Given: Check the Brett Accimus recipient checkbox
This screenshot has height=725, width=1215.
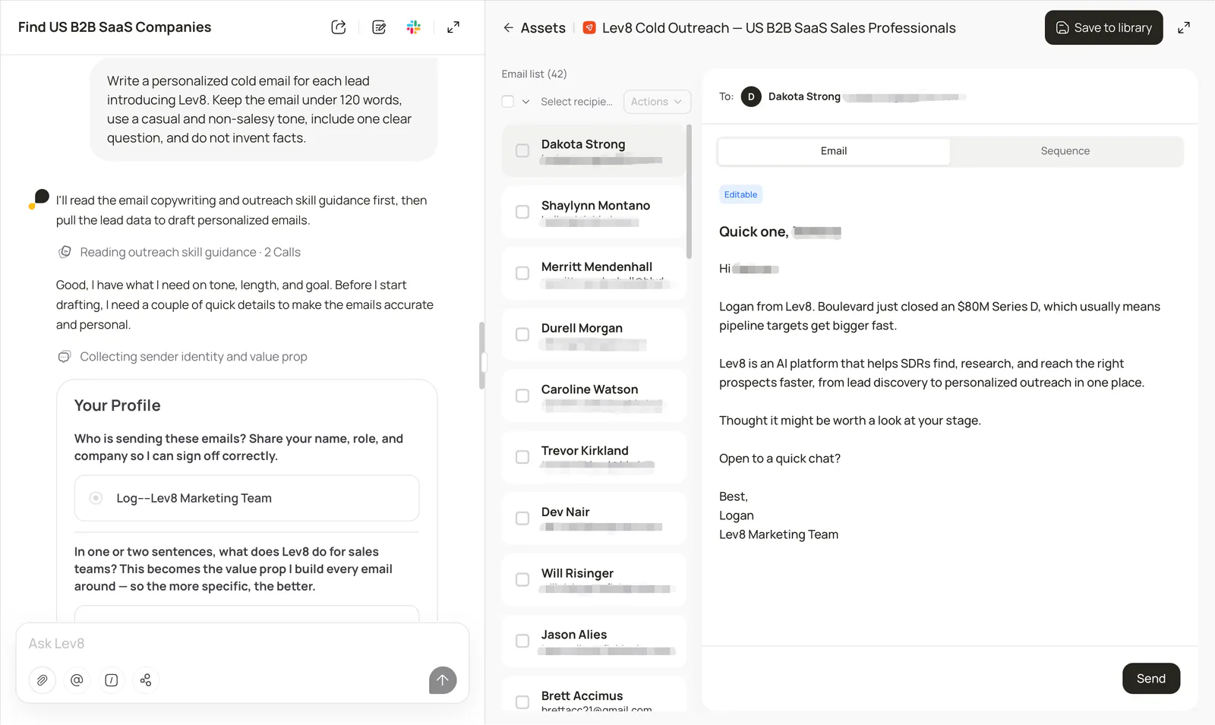Looking at the screenshot, I should click(522, 702).
